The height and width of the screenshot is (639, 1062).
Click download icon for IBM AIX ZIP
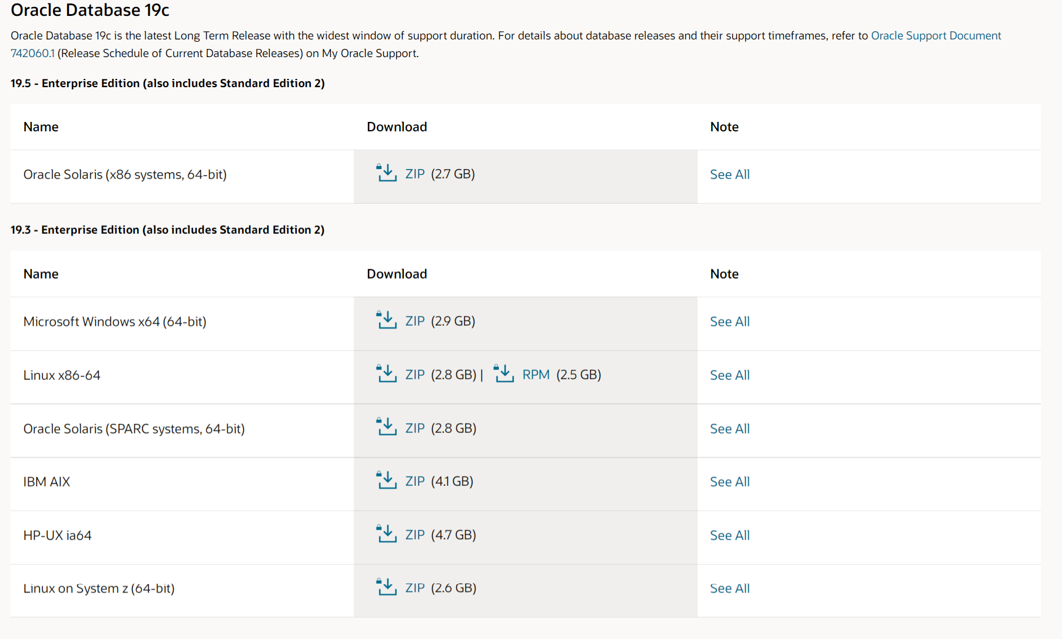coord(387,481)
